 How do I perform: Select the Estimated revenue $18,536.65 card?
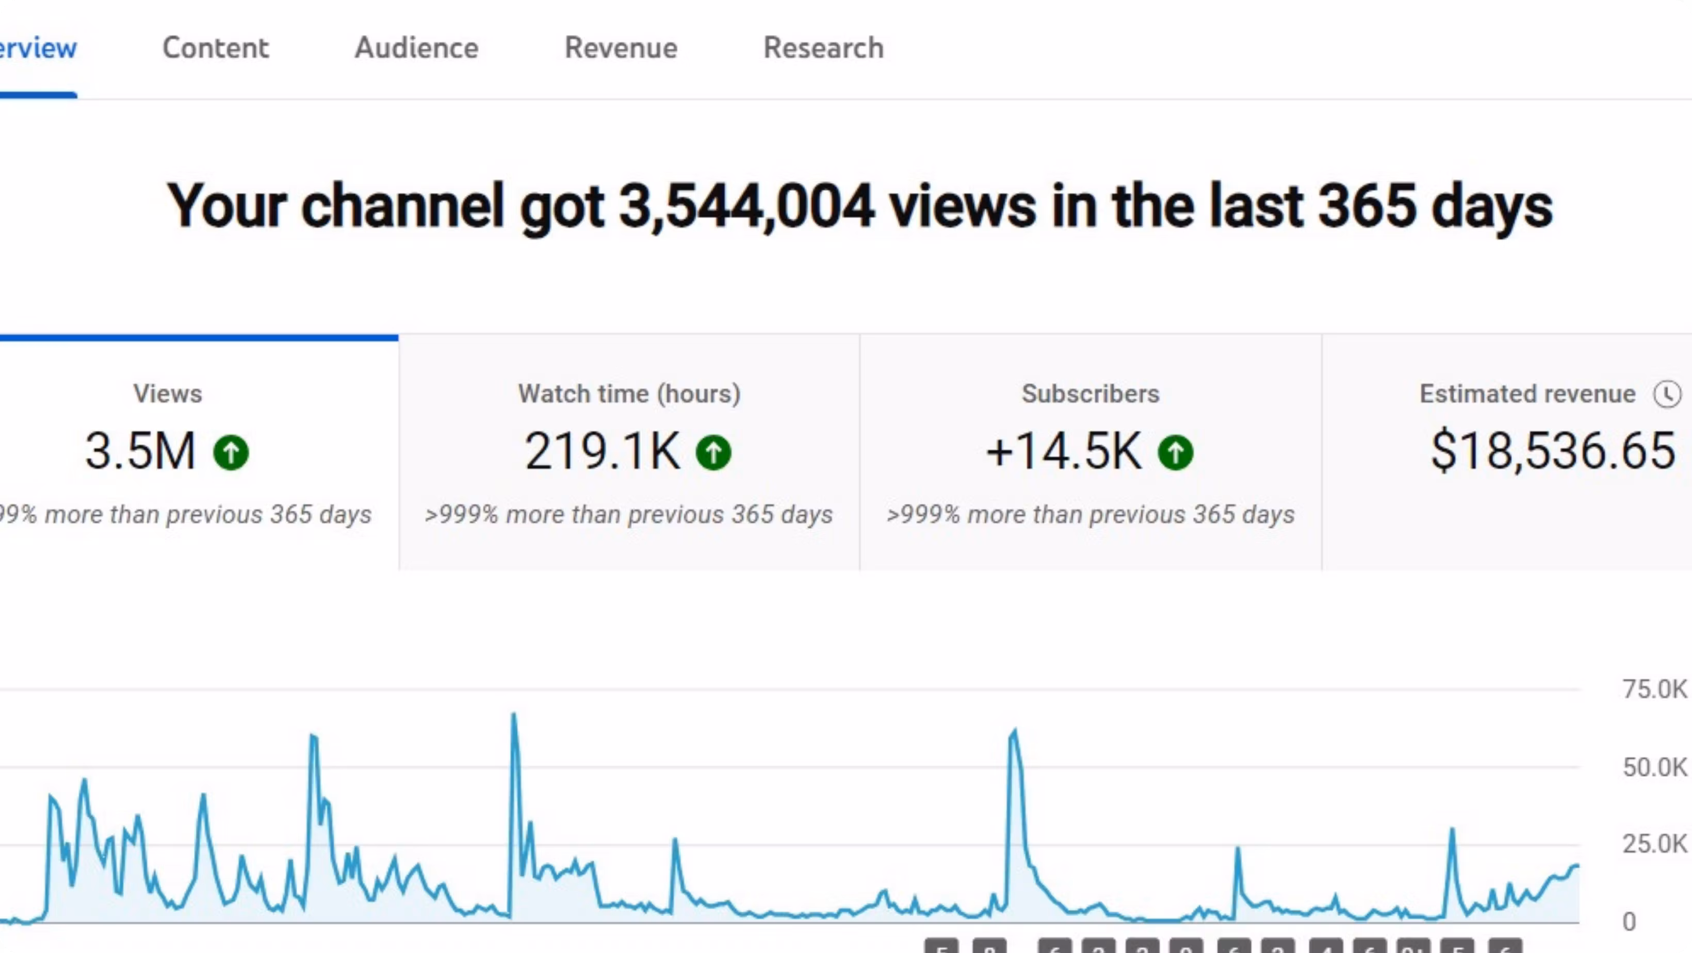coord(1511,453)
